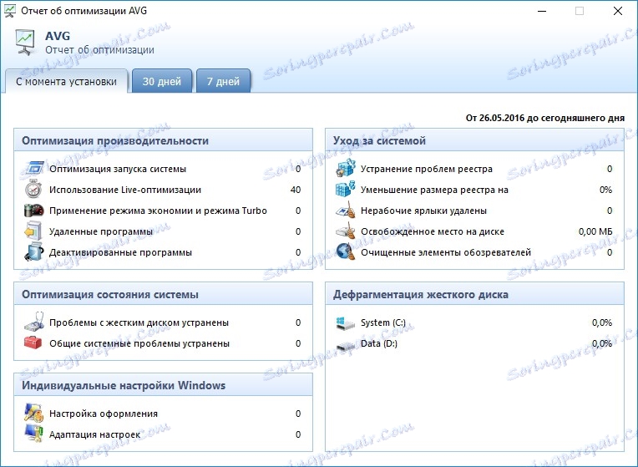The height and width of the screenshot is (467, 638).
Task: Click the Адаптация настроек label
Action: [94, 434]
